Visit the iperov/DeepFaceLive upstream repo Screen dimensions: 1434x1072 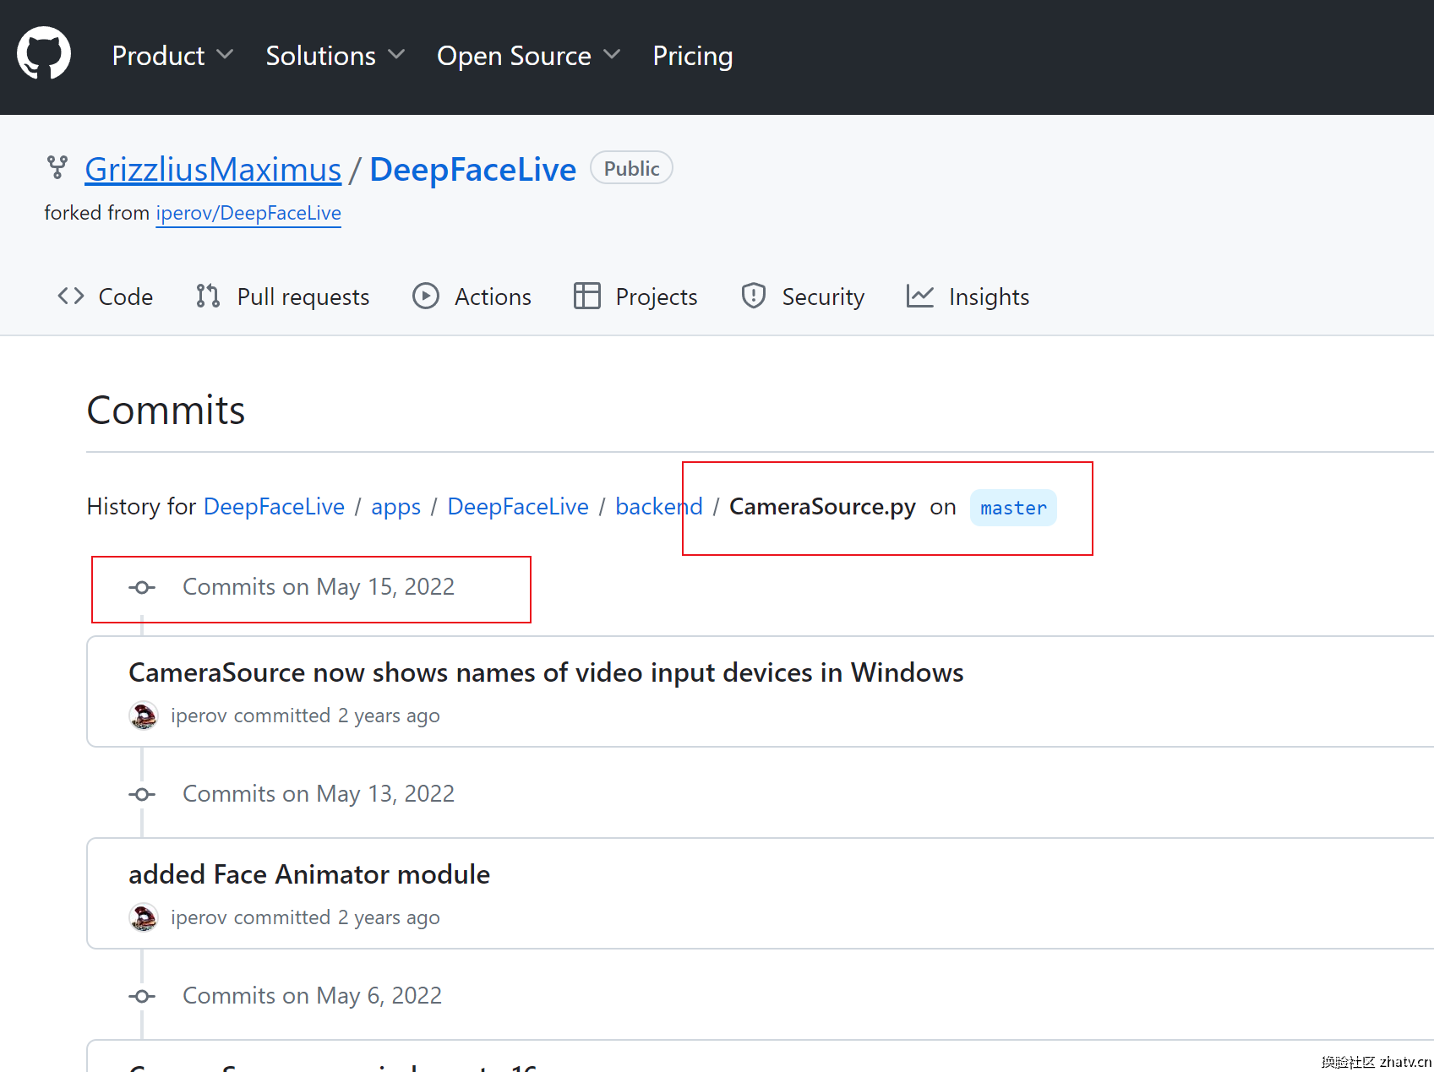click(248, 213)
